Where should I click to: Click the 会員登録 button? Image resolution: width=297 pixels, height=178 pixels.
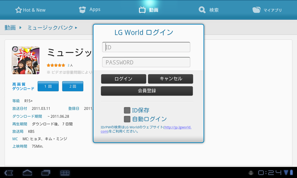pos(147,91)
